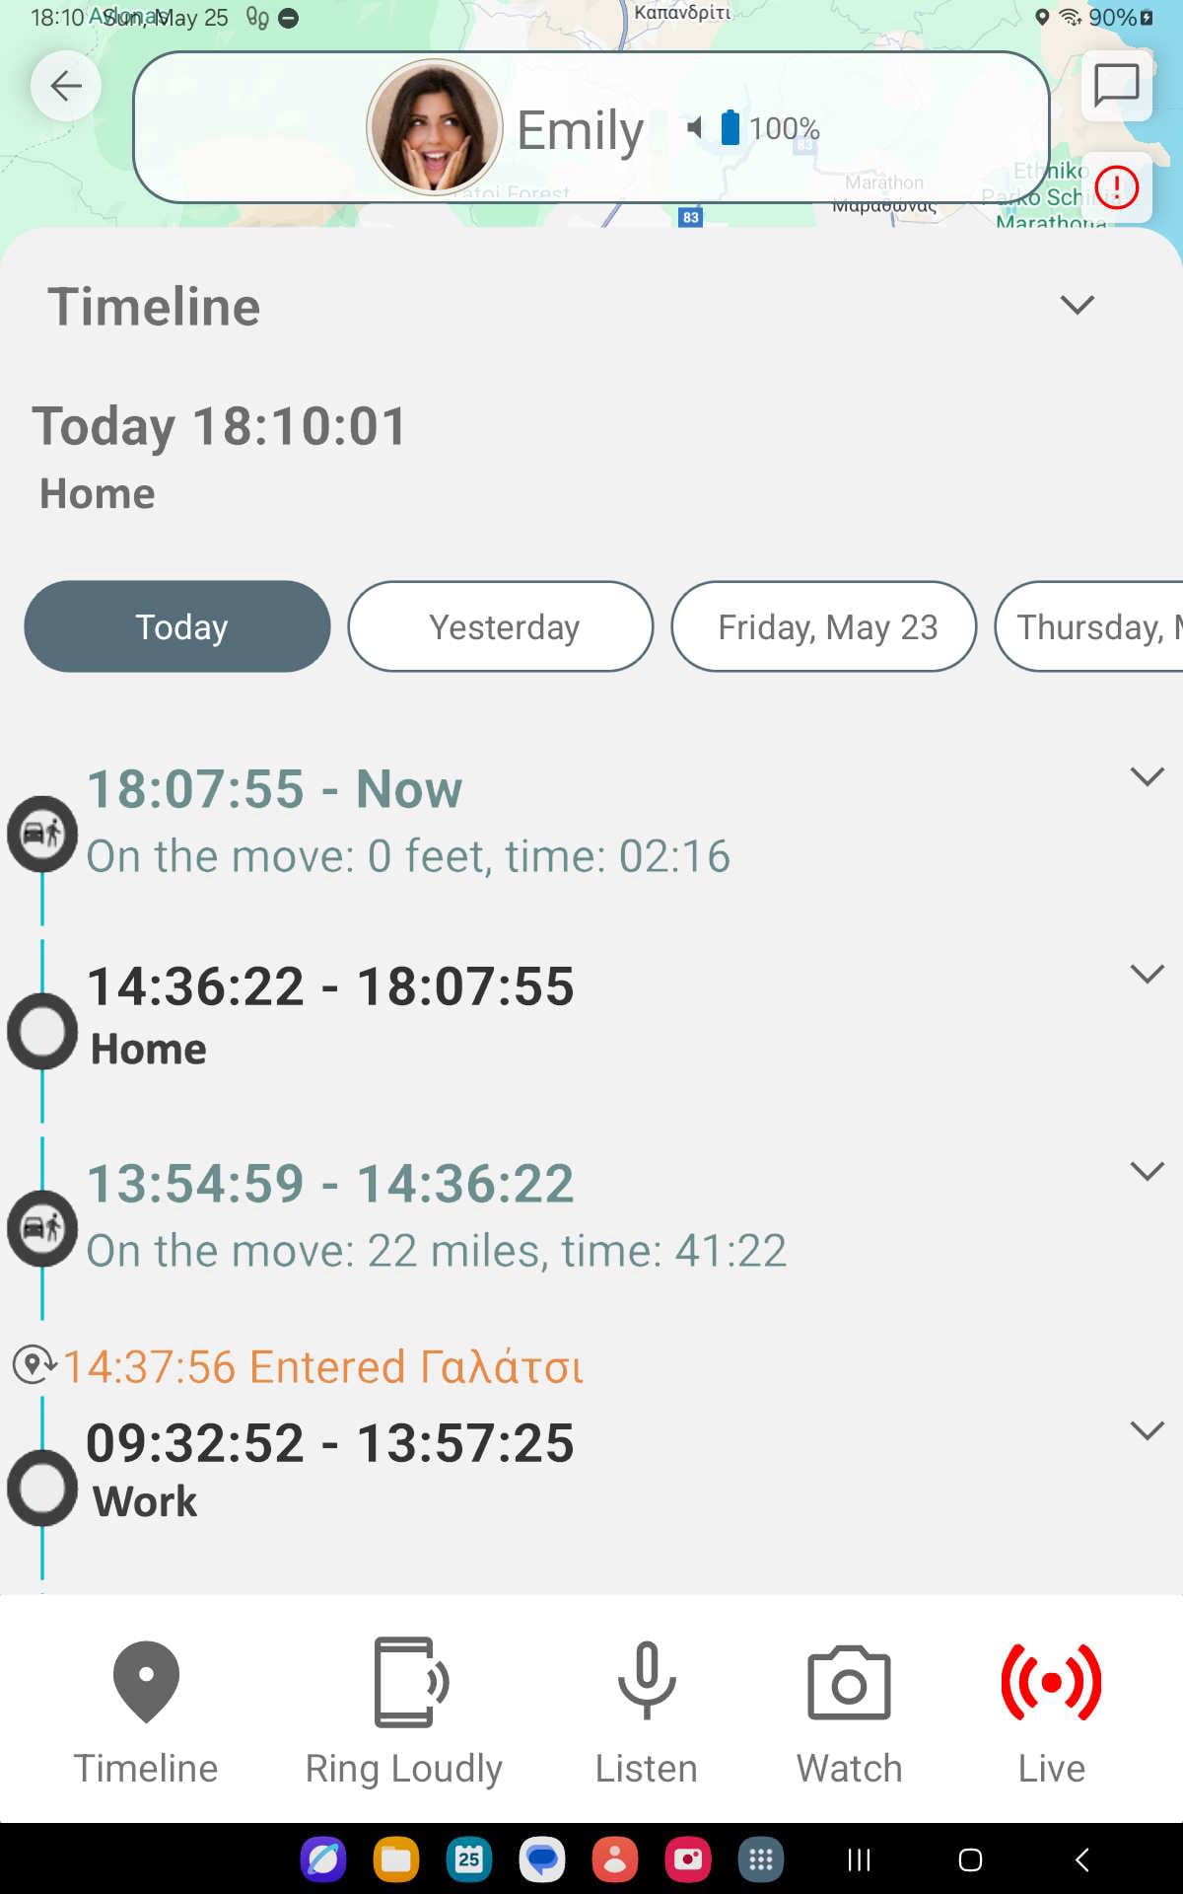Tap the back arrow button
The image size is (1183, 1894).
[66, 86]
